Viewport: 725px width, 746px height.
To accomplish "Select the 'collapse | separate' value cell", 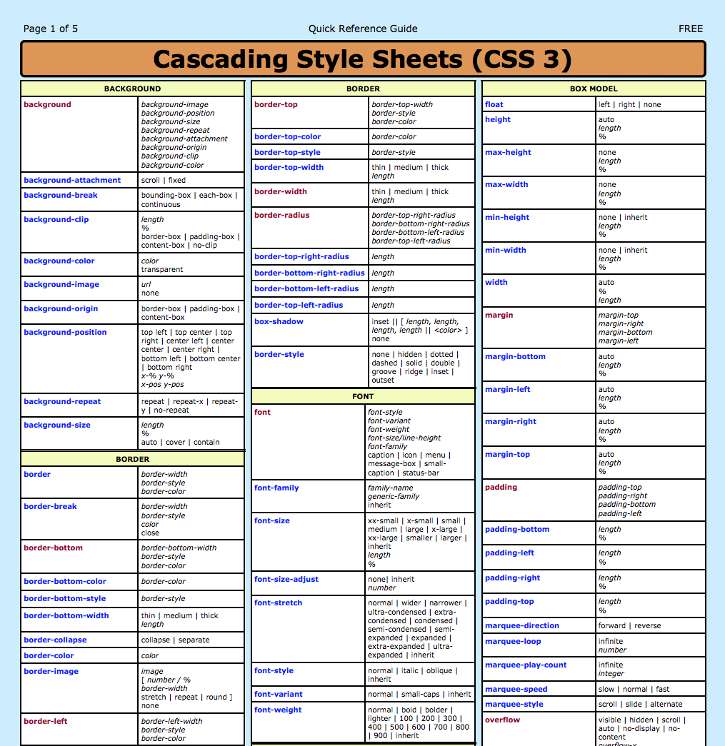I will point(191,640).
